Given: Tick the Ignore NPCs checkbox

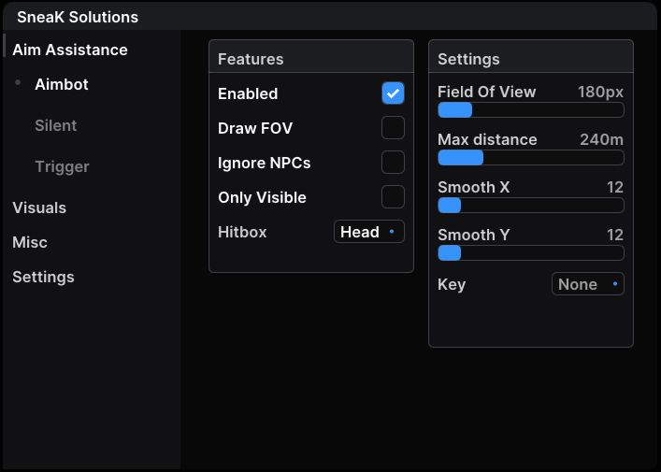Looking at the screenshot, I should [393, 163].
